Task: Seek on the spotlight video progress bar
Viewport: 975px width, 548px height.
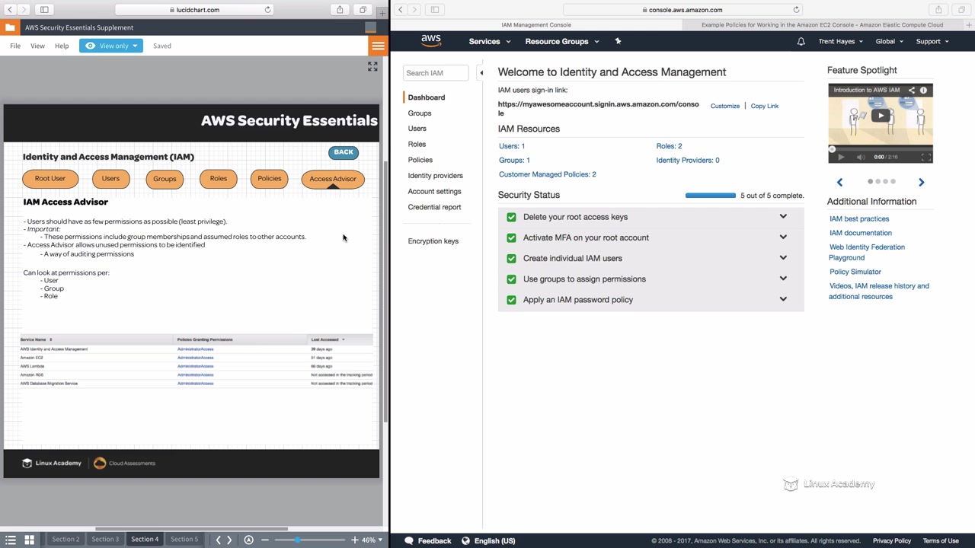Action: [881, 148]
